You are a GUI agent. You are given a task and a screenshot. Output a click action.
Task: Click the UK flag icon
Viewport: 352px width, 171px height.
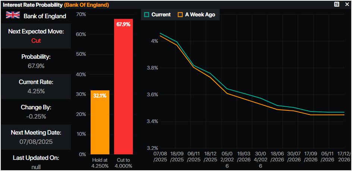tap(13, 16)
